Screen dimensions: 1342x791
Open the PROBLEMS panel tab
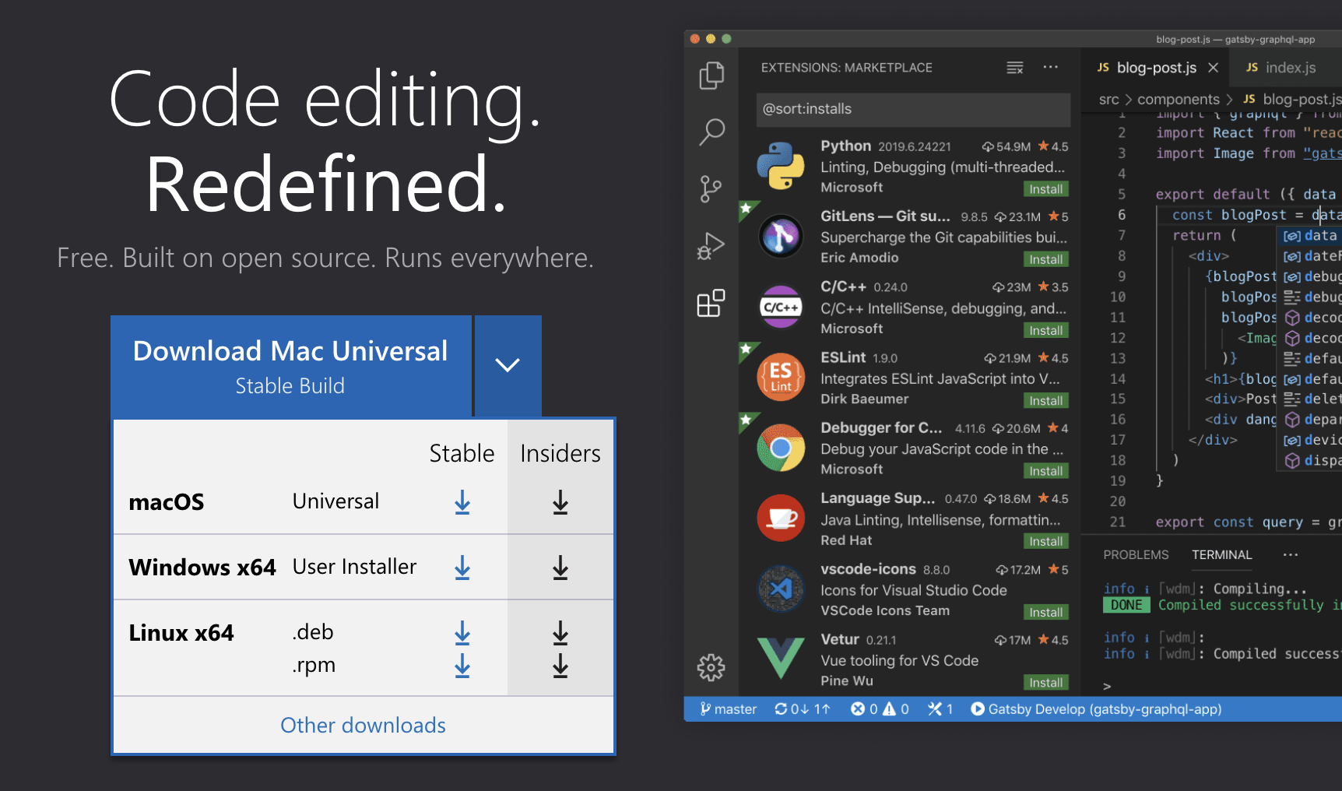tap(1136, 554)
